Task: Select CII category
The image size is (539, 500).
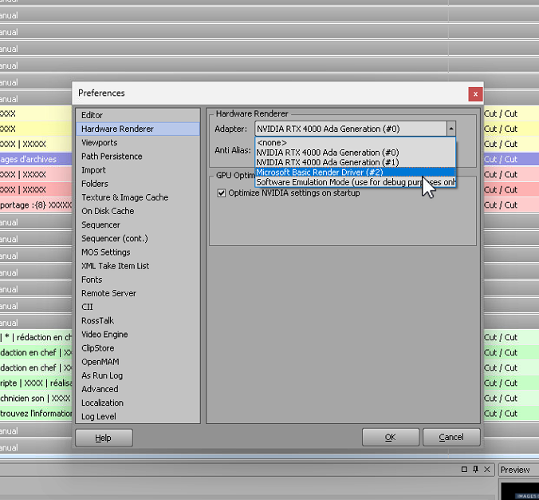Action: point(138,307)
